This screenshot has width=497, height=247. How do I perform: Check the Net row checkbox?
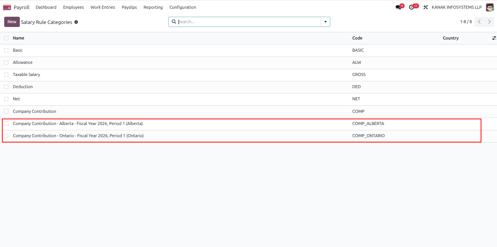(x=6, y=99)
